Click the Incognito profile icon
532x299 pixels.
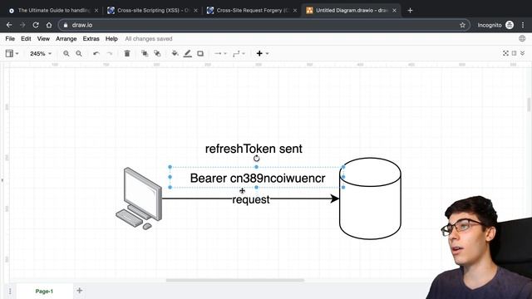pos(510,25)
